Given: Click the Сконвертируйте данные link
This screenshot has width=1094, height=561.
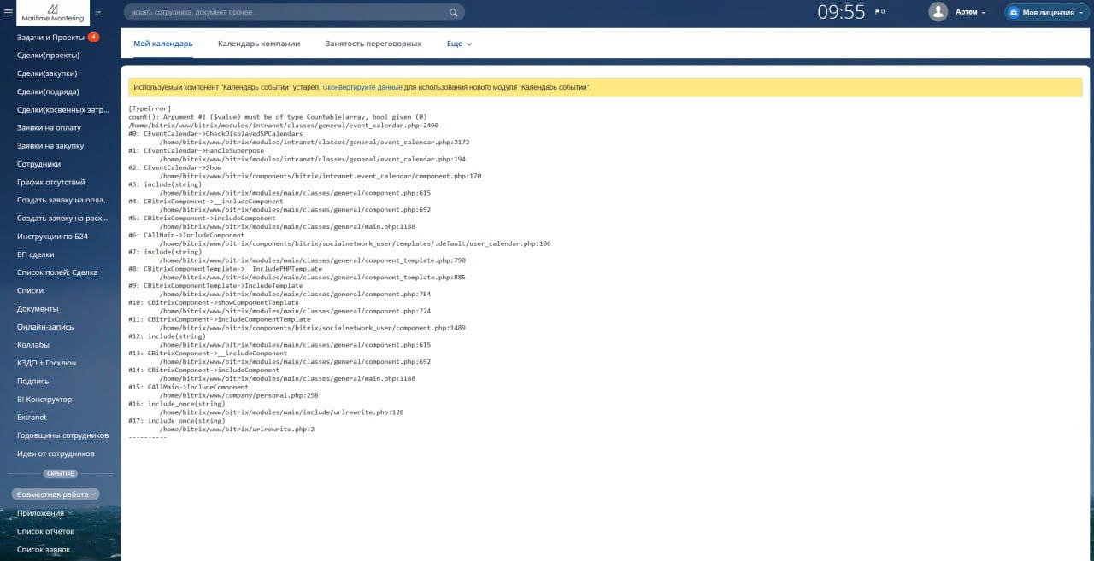Looking at the screenshot, I should [x=362, y=87].
